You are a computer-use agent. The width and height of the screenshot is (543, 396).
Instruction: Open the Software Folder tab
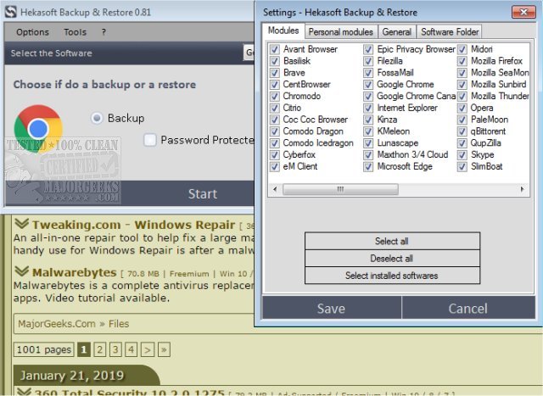pyautogui.click(x=450, y=32)
